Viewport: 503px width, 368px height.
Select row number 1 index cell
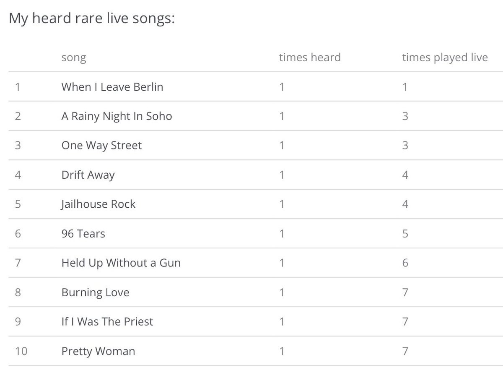coord(17,87)
